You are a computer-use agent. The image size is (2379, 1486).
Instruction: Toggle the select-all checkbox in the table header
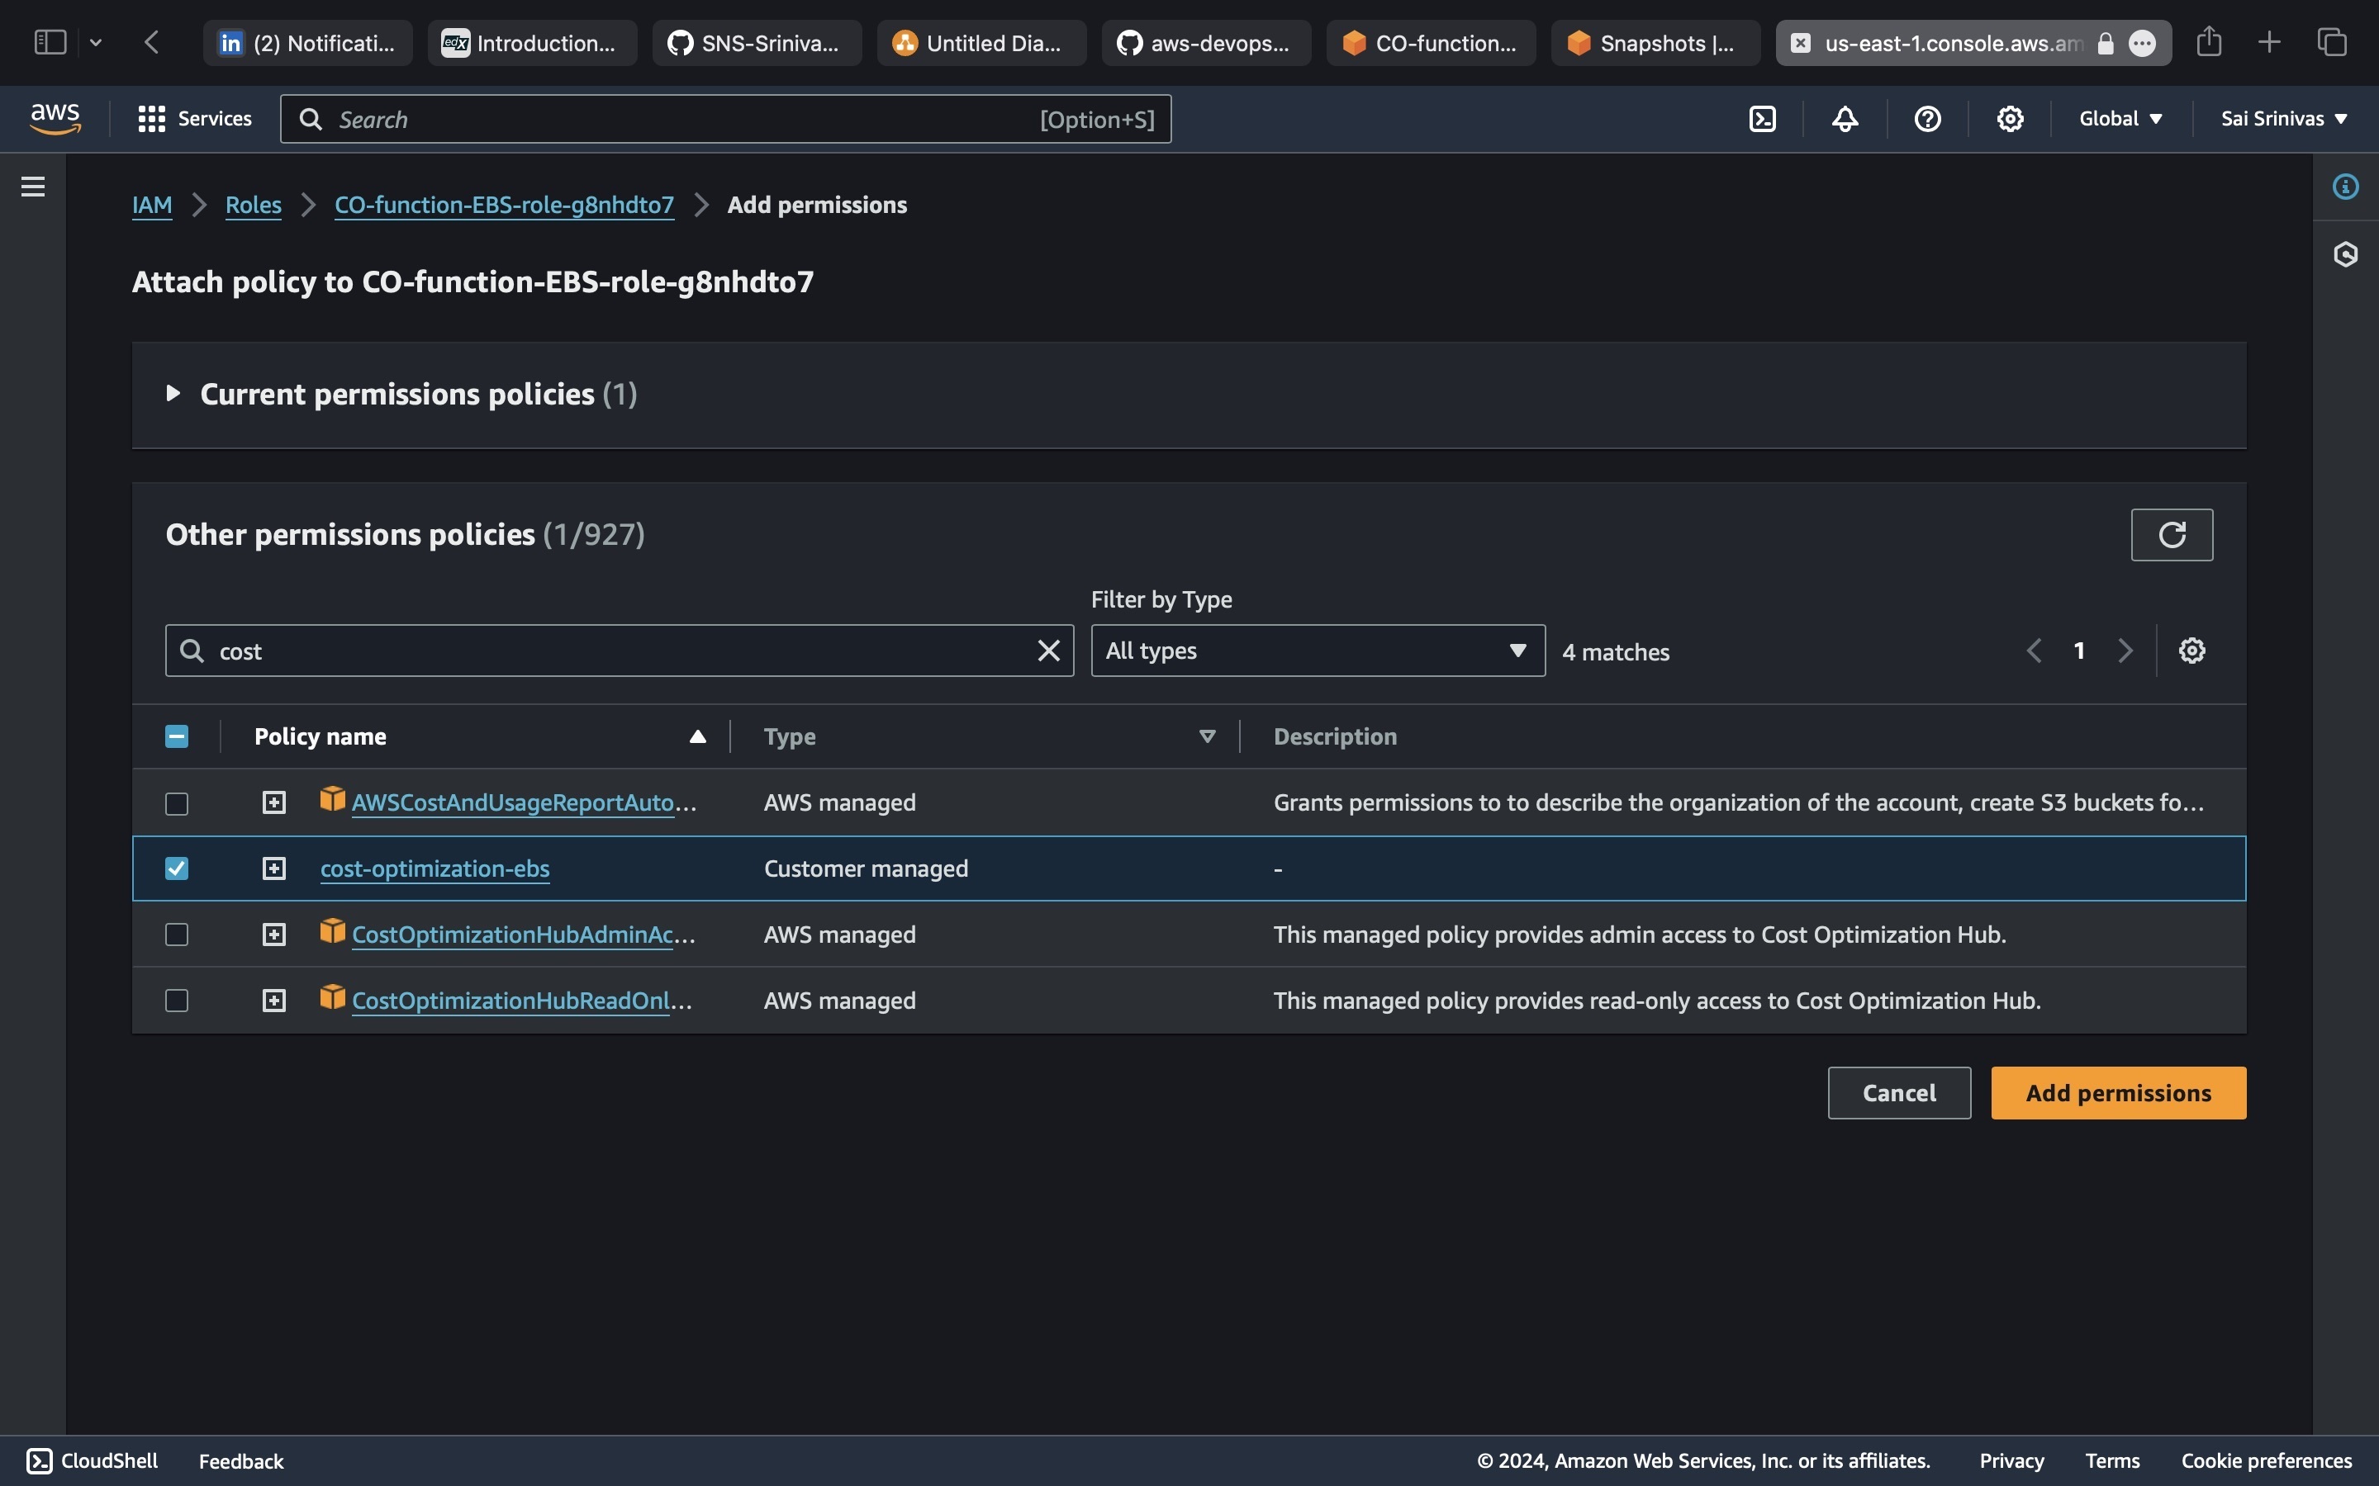click(176, 735)
